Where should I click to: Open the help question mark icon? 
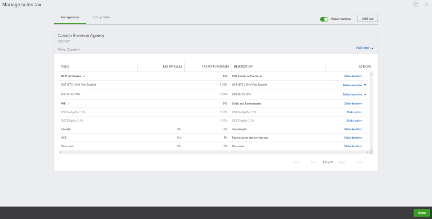tap(416, 4)
